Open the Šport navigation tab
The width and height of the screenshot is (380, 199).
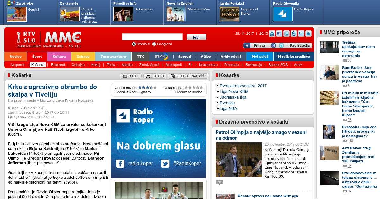tap(37, 57)
